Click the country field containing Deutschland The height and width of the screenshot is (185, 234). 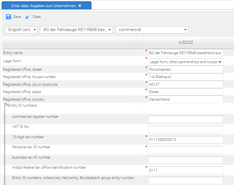point(185,99)
